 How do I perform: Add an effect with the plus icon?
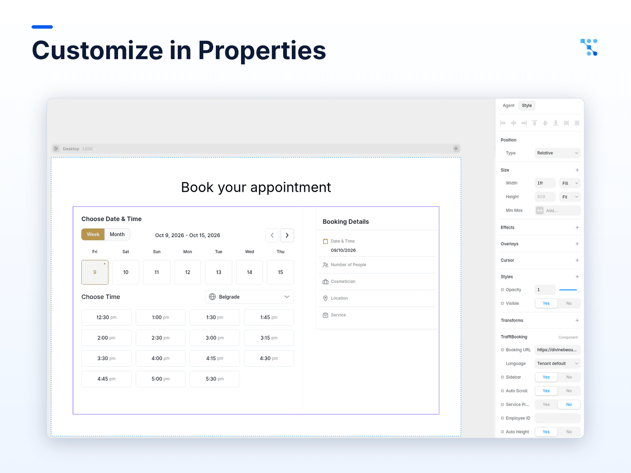[x=577, y=228]
